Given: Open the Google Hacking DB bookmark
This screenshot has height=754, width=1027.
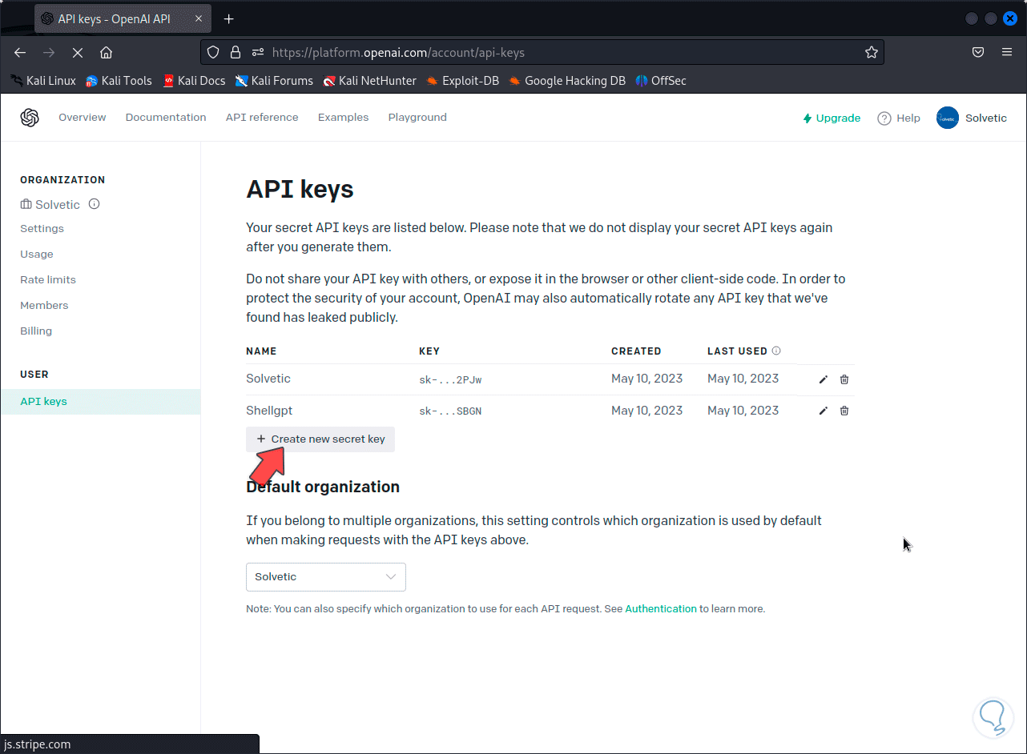Looking at the screenshot, I should (567, 81).
